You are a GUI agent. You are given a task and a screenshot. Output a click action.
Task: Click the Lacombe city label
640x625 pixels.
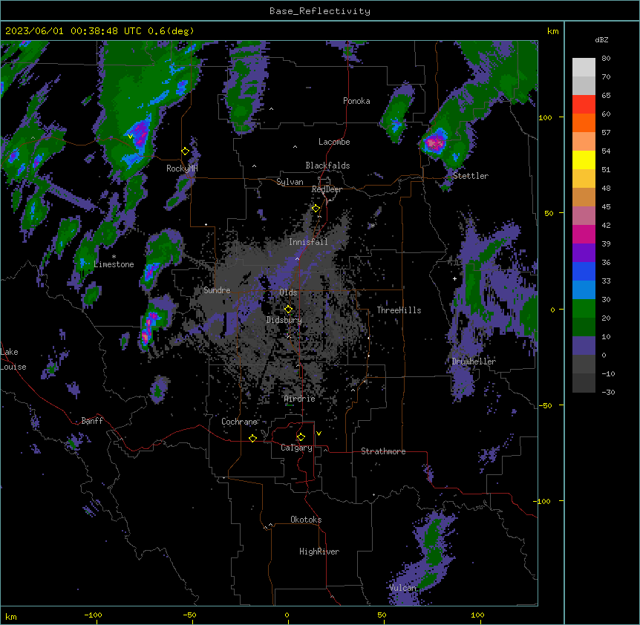[334, 142]
